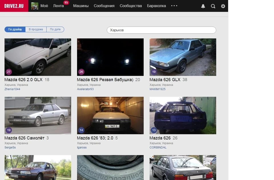Image resolution: width=274 pixels, height=180 pixels.
Task: Open the dark headlights Mazda photo
Action: (110, 57)
